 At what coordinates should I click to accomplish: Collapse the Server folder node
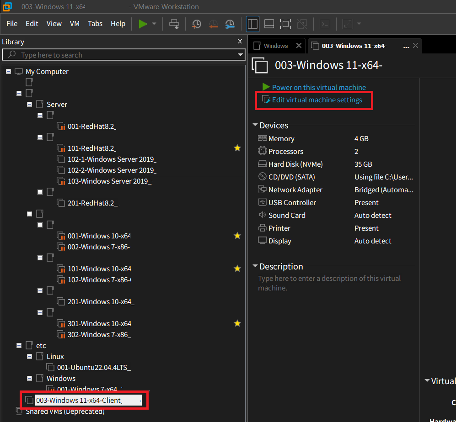click(x=29, y=104)
